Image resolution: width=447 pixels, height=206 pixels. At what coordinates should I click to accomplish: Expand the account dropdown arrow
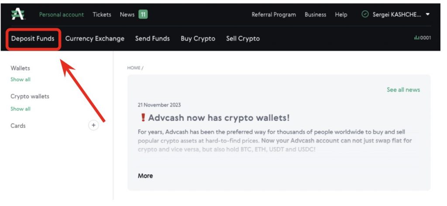tap(428, 14)
